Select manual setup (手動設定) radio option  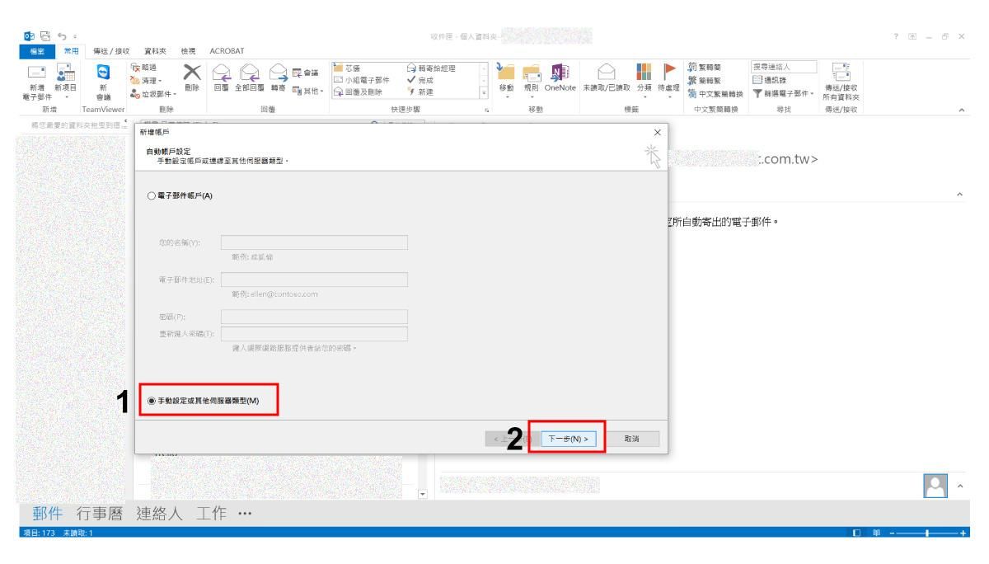click(x=151, y=401)
